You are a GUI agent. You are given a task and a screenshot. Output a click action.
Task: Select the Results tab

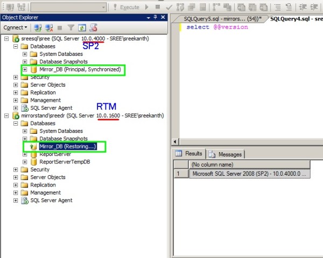click(x=189, y=154)
